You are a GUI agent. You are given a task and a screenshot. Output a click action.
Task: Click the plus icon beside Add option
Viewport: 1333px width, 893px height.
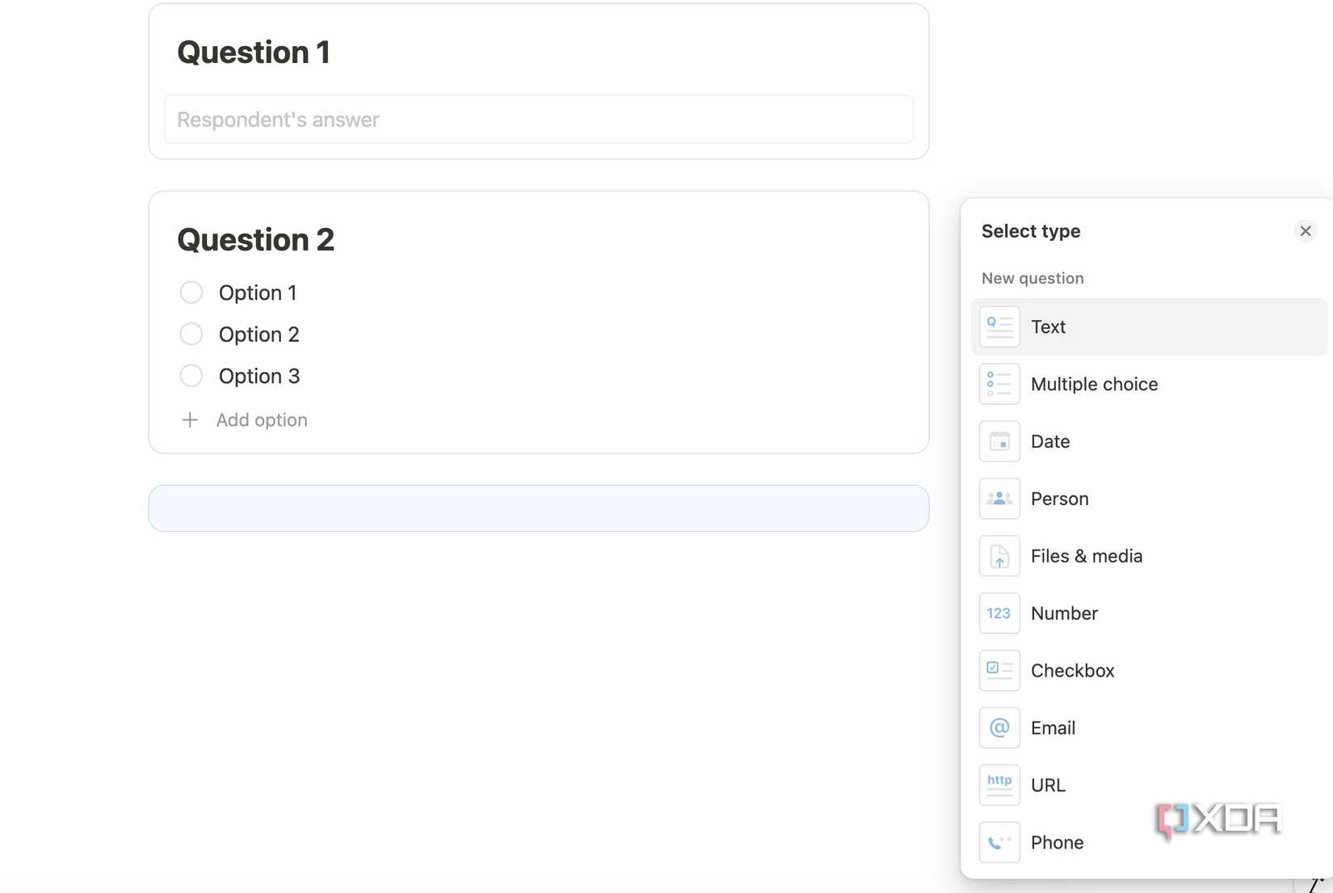tap(190, 419)
